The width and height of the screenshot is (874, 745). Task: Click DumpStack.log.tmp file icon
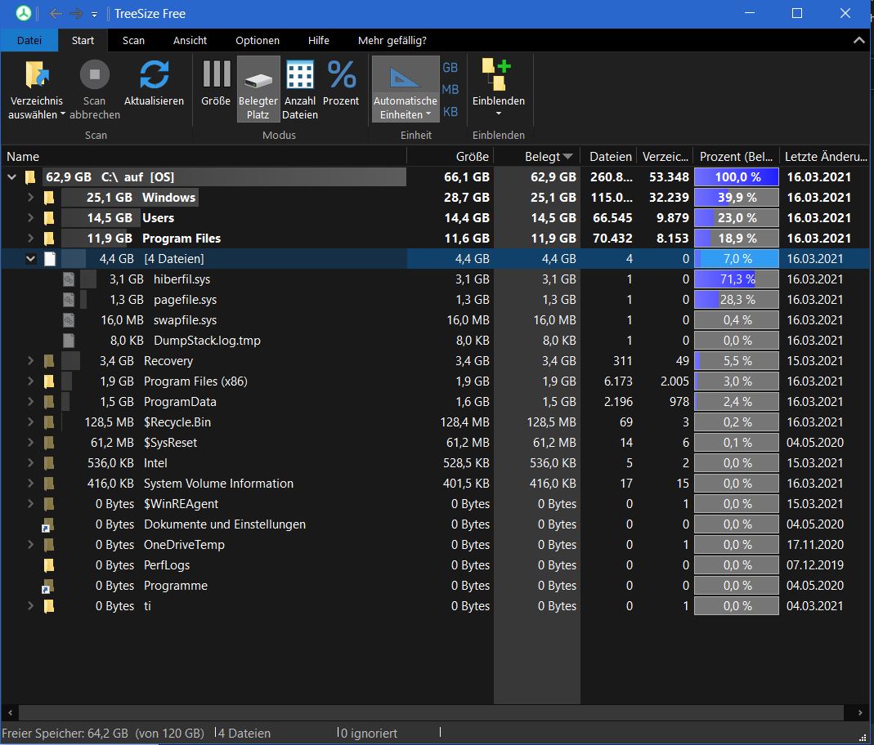(x=69, y=340)
